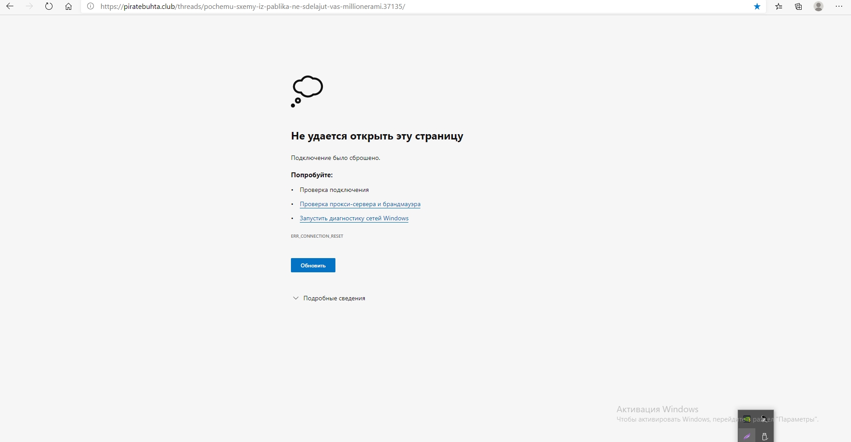Click the satellite dish tray icon
The height and width of the screenshot is (442, 851).
pyautogui.click(x=764, y=418)
